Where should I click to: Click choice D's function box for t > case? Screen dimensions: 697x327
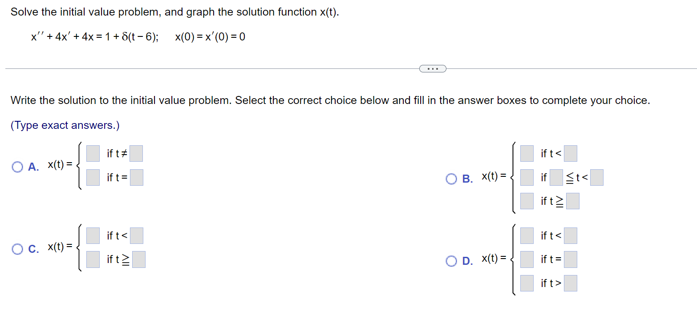click(x=527, y=283)
